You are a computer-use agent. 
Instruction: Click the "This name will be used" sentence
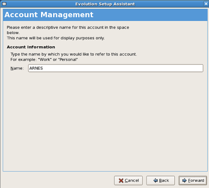(56, 38)
